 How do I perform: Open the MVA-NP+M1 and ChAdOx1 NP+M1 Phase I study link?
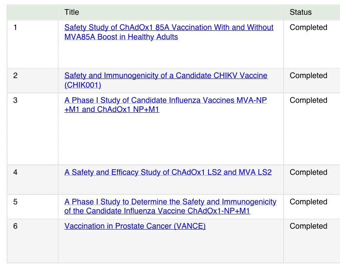[x=166, y=105]
